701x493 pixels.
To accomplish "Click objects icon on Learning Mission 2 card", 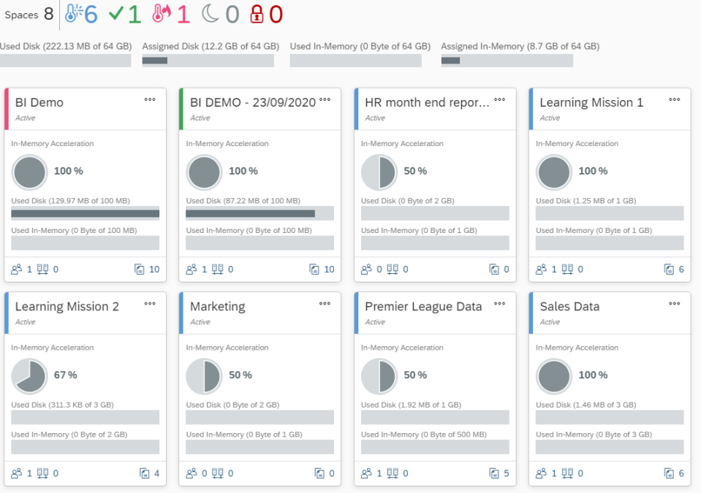I will [145, 473].
